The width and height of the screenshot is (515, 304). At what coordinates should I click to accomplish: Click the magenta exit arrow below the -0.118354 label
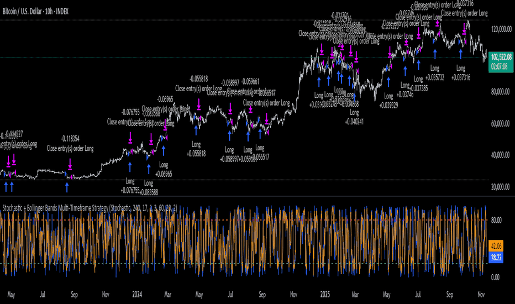click(x=70, y=163)
